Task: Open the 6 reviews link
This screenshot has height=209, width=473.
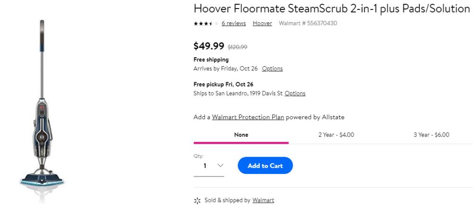Action: pos(234,23)
